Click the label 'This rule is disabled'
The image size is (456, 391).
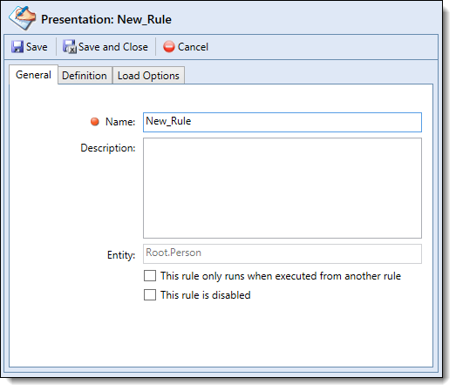205,295
